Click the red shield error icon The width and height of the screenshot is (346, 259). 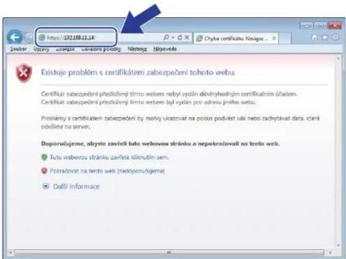coord(24,73)
